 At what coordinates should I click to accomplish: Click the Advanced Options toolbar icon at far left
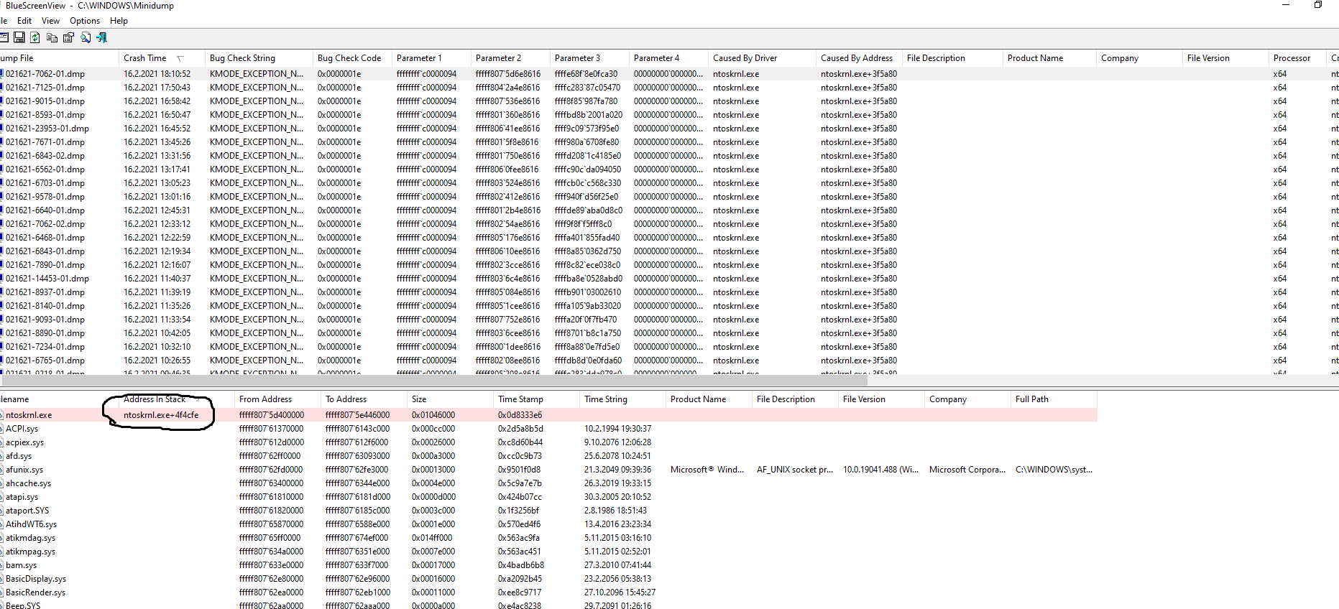click(x=4, y=37)
